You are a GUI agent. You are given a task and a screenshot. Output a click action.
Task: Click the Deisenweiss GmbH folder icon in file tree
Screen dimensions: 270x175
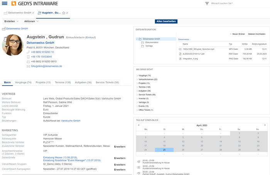pos(140,39)
